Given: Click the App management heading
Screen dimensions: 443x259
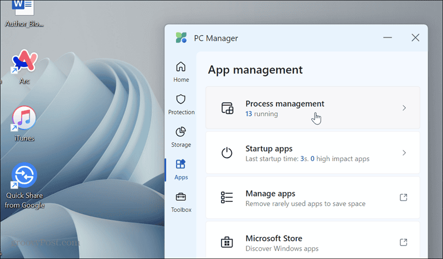Looking at the screenshot, I should [x=255, y=70].
